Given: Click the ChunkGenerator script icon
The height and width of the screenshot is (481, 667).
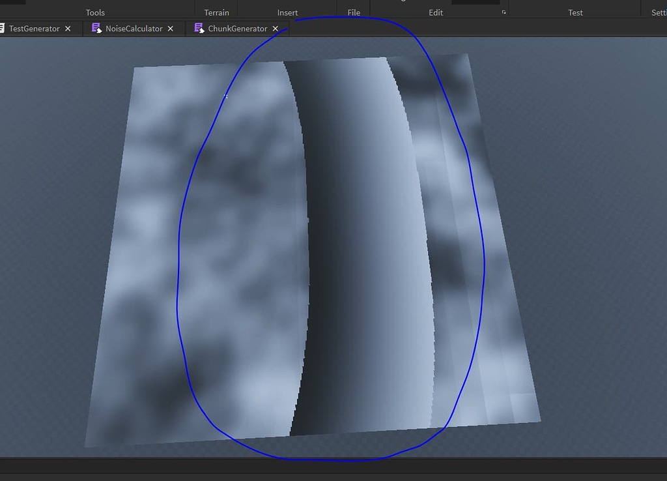Looking at the screenshot, I should [x=199, y=28].
